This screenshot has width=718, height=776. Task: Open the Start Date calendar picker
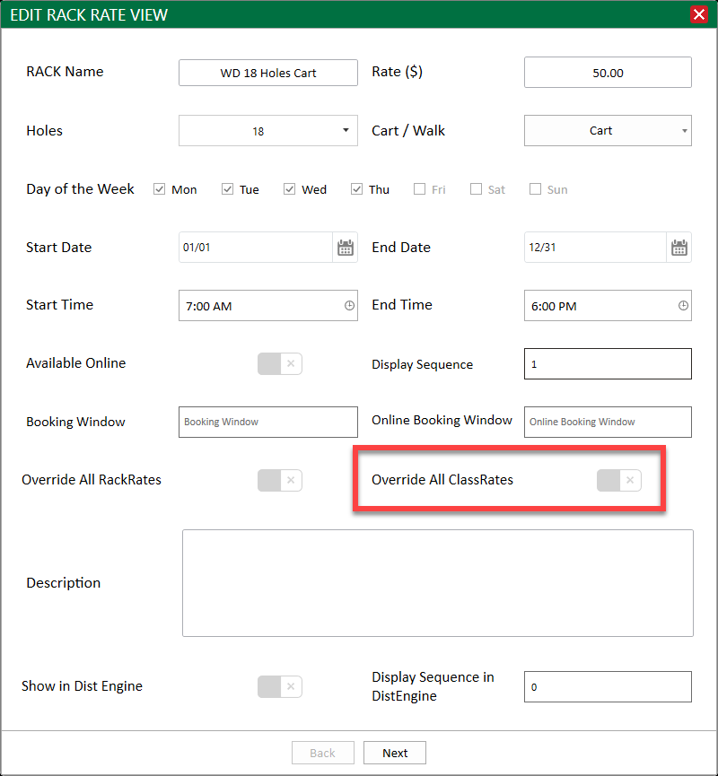click(x=346, y=248)
